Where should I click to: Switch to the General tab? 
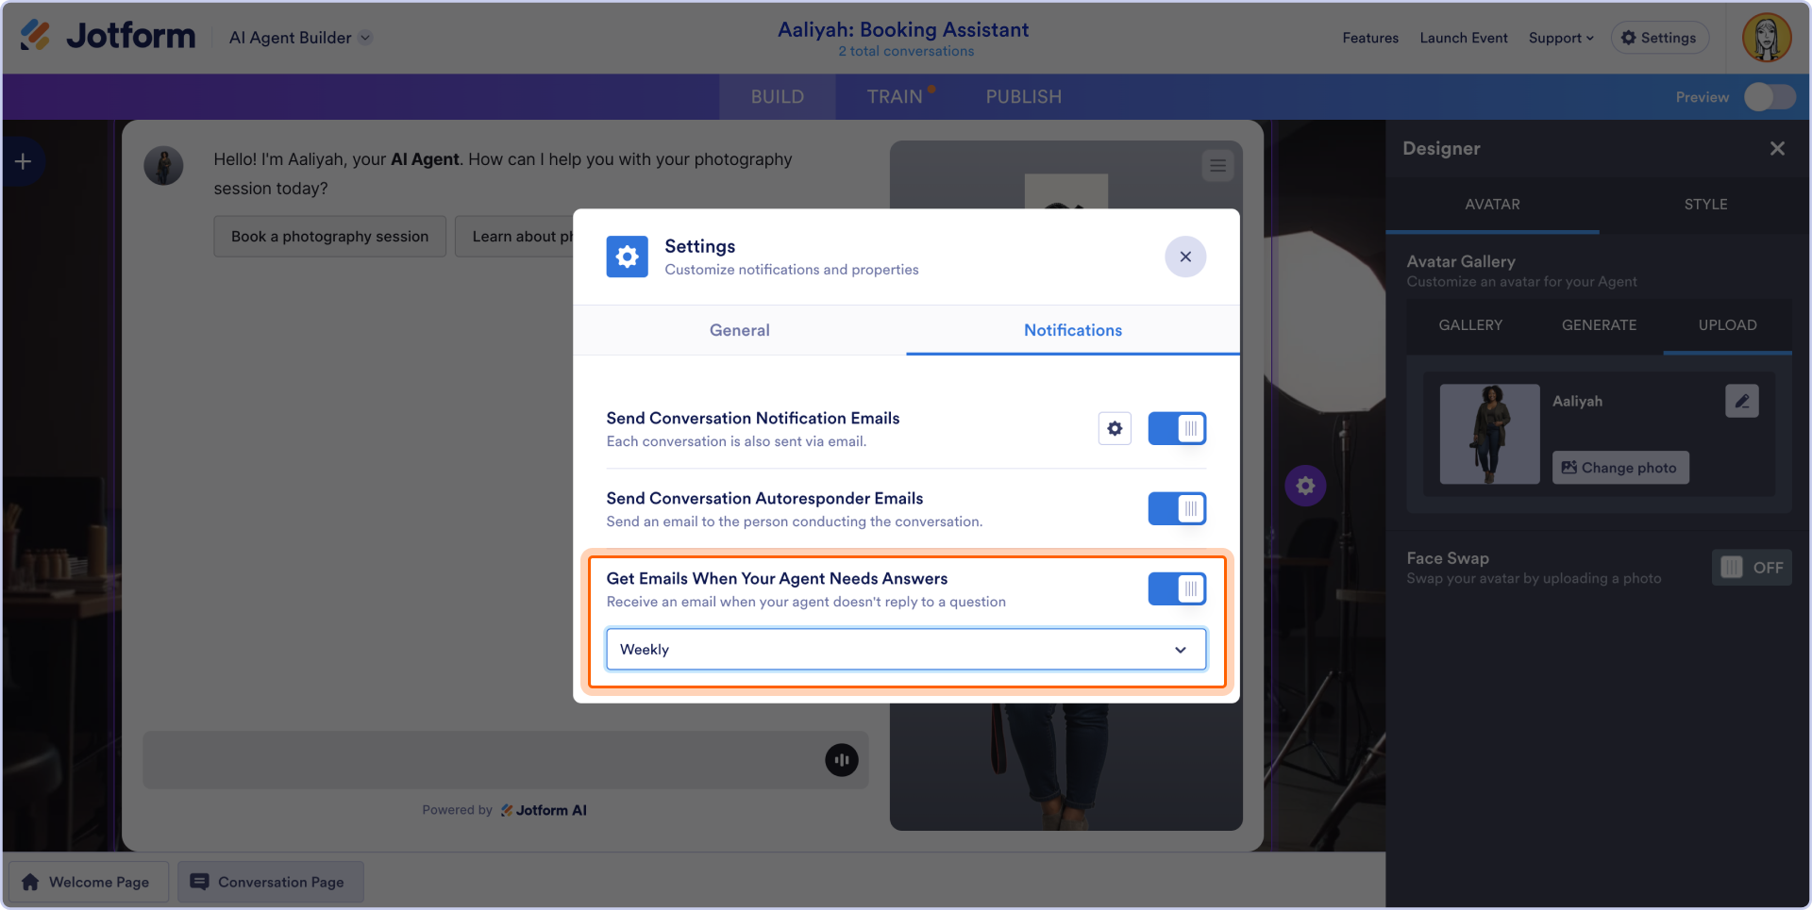pos(740,330)
